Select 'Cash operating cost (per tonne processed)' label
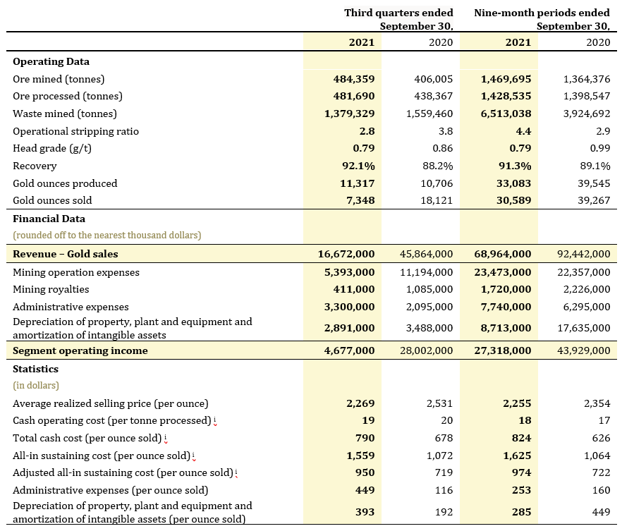The height and width of the screenshot is (531, 622). coord(112,421)
